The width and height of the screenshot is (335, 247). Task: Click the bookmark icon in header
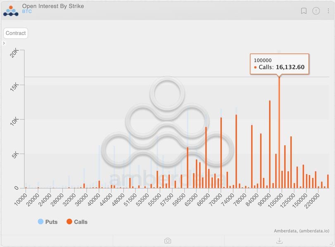304,11
